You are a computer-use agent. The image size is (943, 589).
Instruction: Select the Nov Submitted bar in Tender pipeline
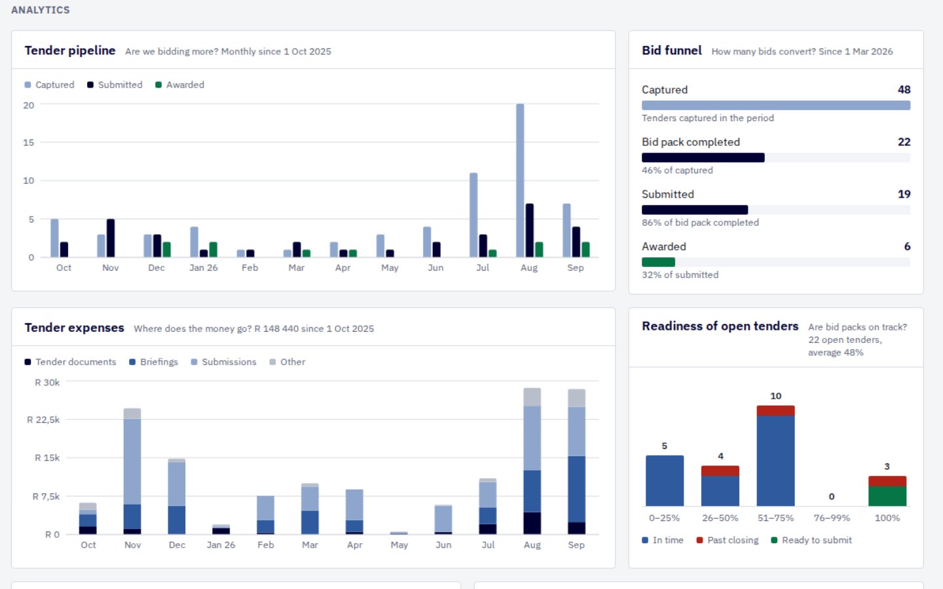(x=111, y=238)
